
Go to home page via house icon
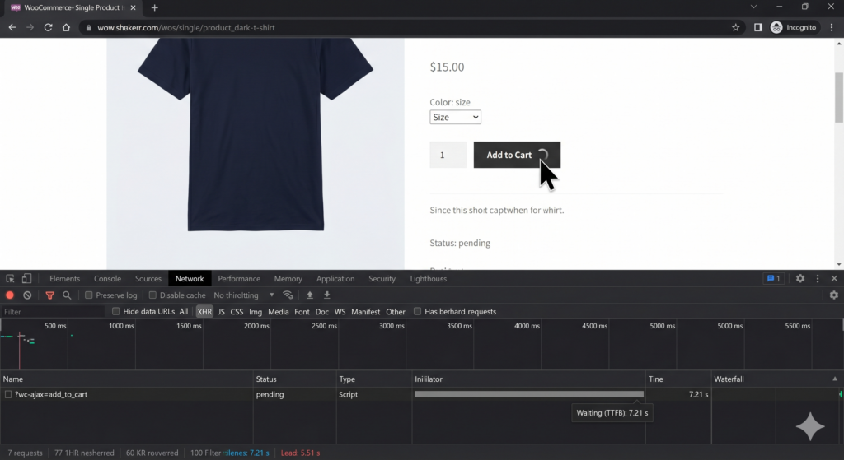66,27
